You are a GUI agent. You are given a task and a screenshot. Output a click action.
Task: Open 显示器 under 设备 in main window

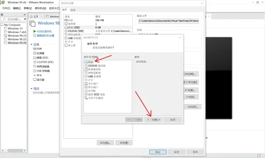[x=39, y=80]
